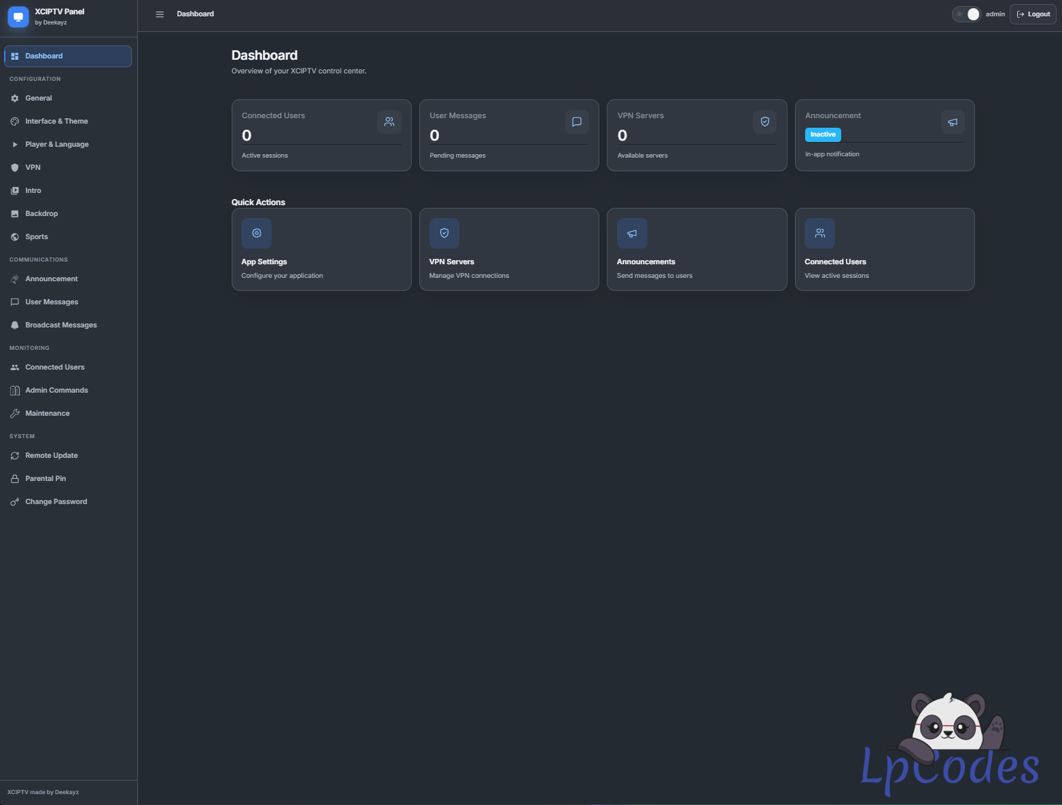
Task: Click the "In-app notification" caption
Action: 832,154
